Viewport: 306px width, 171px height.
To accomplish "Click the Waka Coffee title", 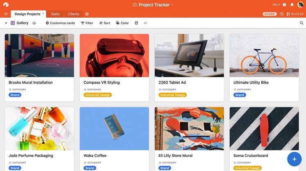I will tap(95, 155).
